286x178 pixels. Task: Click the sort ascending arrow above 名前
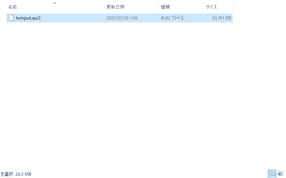pos(55,3)
